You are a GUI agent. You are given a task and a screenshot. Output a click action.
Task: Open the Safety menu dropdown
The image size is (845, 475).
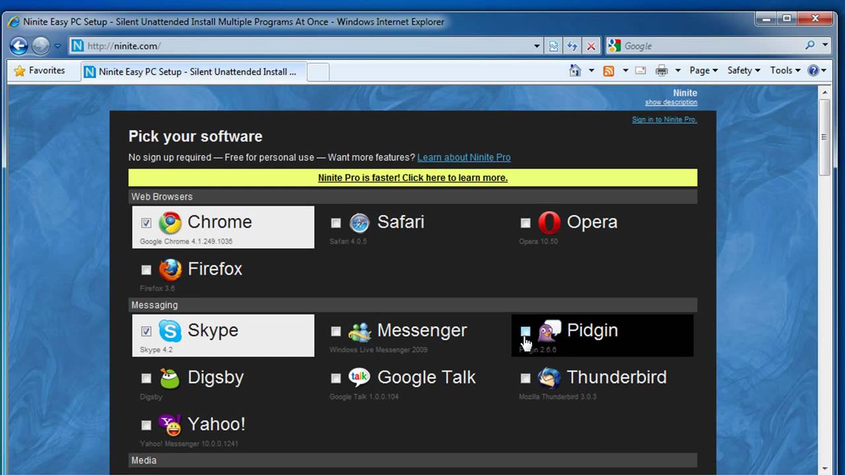[x=743, y=71]
